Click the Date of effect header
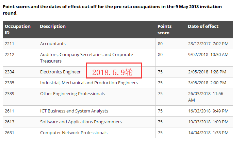This screenshot has height=141, width=245. tap(203, 26)
